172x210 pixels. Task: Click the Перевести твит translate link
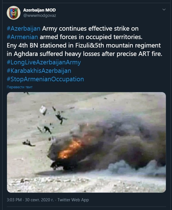click(20, 87)
